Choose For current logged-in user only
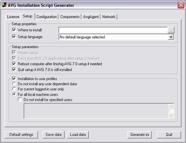Screen dimensions: 186x143 (14, 89)
